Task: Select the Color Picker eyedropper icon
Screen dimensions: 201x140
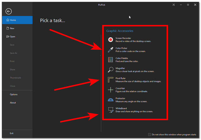Action: pyautogui.click(x=111, y=50)
